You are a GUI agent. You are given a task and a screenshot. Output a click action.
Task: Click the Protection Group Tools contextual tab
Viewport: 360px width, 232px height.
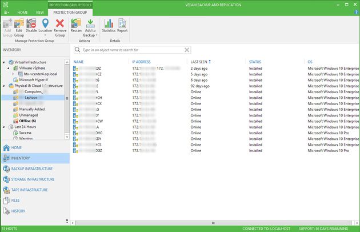(70, 5)
